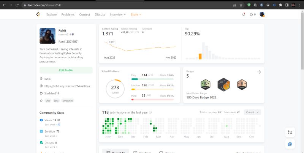Image resolution: width=304 pixels, height=153 pixels.
Task: Click the GitHub icon beside StarMan214
Action: tap(41, 93)
